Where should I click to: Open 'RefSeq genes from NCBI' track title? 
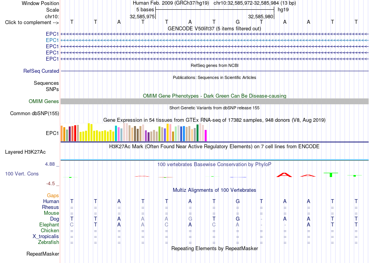pos(214,65)
